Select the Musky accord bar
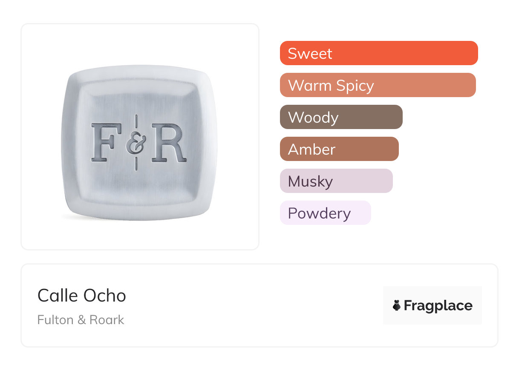Viewport: 519px width, 368px height. click(336, 181)
